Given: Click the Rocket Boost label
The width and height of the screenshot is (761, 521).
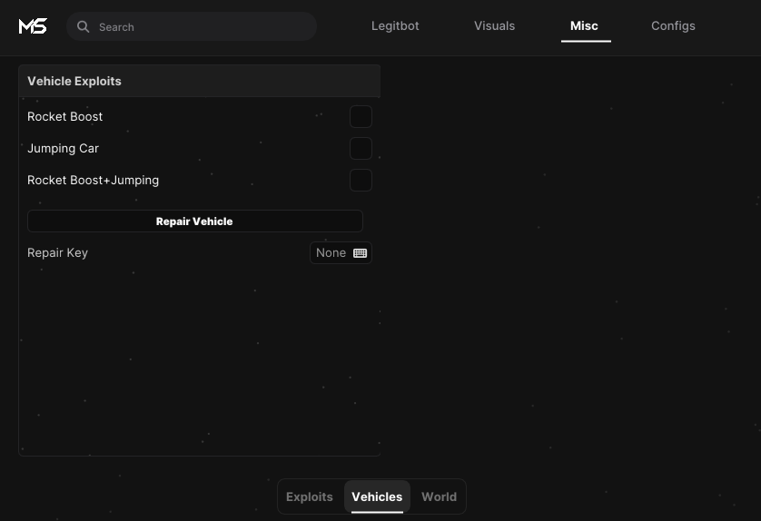Looking at the screenshot, I should tap(65, 116).
